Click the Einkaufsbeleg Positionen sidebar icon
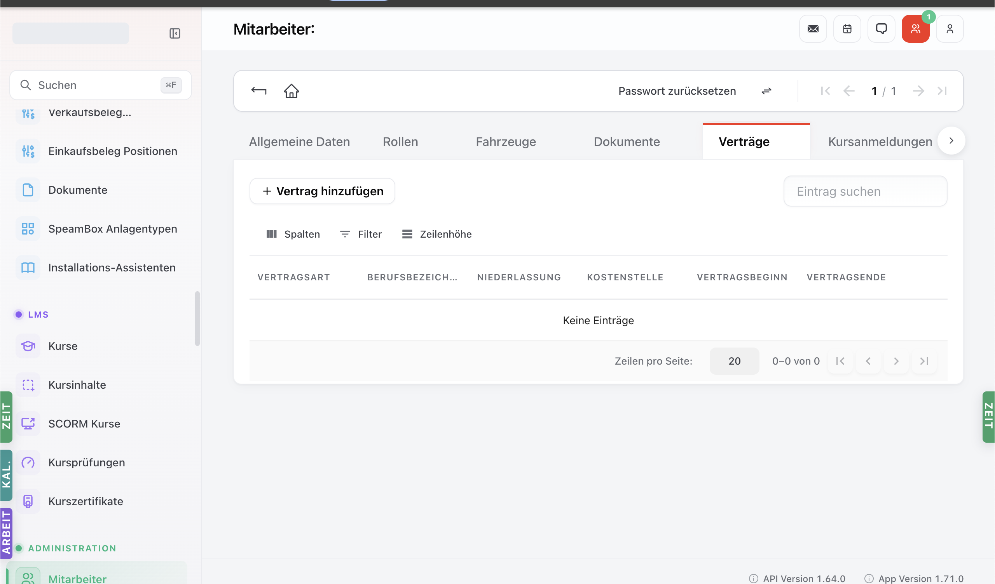995x584 pixels. point(28,151)
